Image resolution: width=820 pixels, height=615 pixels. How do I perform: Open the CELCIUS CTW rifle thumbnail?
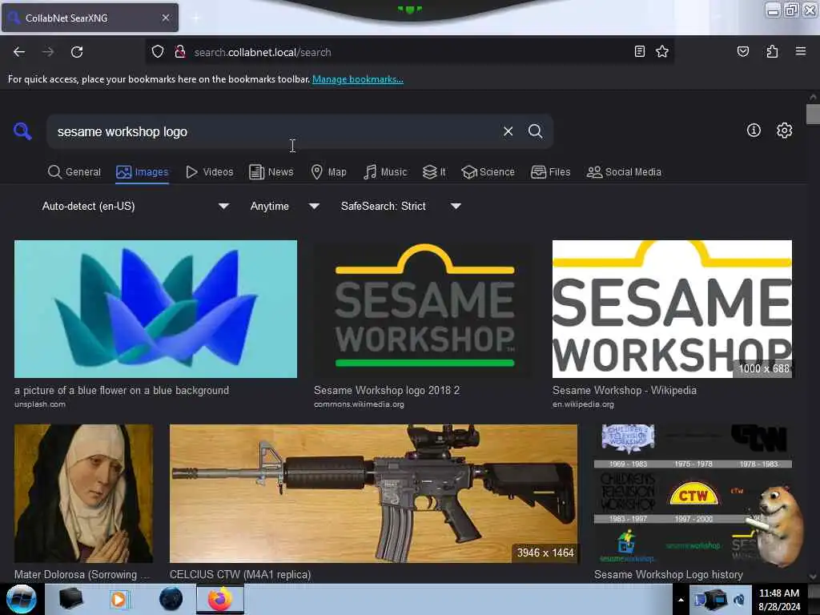[x=373, y=493]
